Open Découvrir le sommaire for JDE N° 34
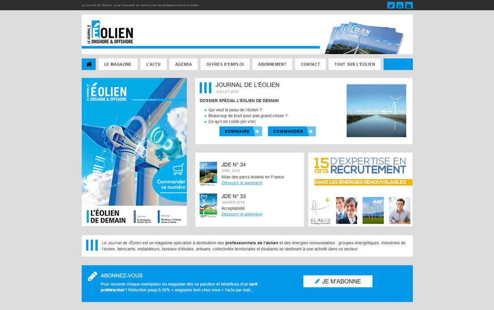Screen dimensions: 494x310 pyautogui.click(x=242, y=183)
